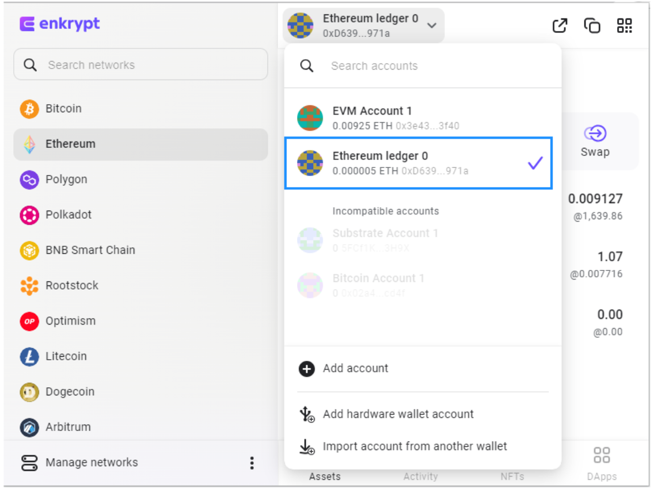Switch to the Activity tab

pos(420,476)
